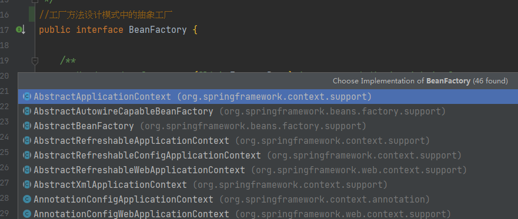The image size is (518, 219).
Task: Select AbstractRefreshableWebApplicationContext entry
Action: click(268, 170)
